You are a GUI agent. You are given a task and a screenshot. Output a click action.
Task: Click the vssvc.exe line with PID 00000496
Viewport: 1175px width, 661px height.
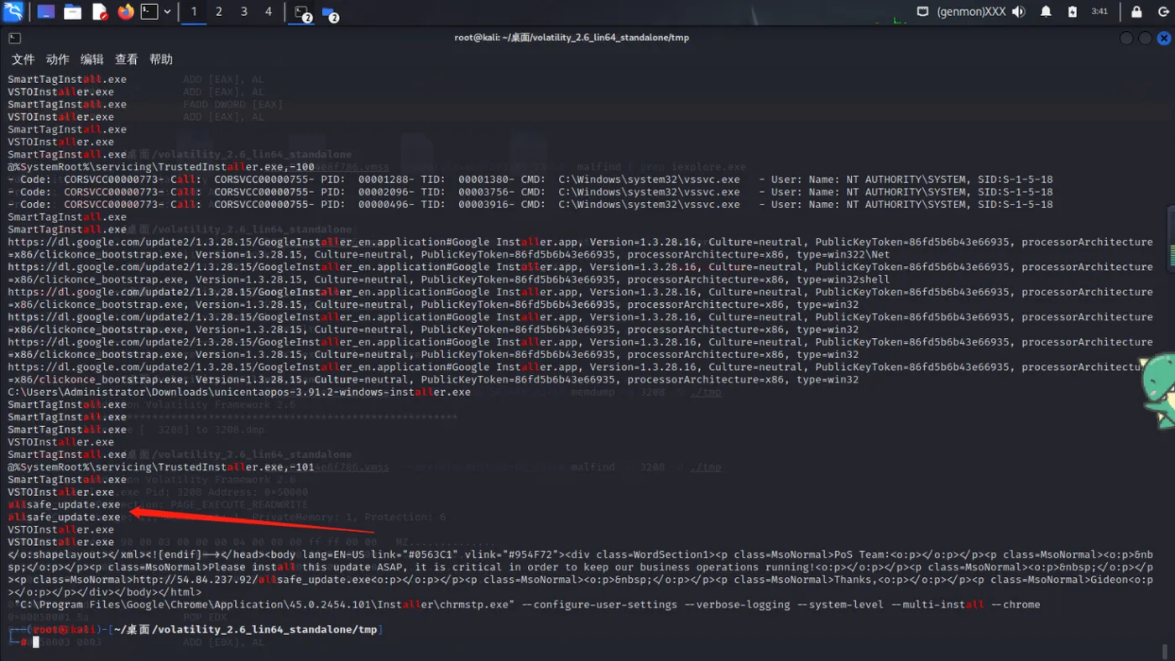[530, 205]
